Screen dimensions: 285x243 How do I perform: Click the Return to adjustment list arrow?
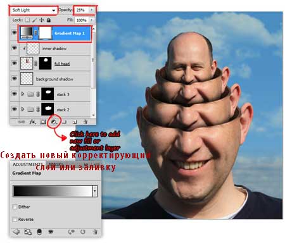click(x=16, y=232)
